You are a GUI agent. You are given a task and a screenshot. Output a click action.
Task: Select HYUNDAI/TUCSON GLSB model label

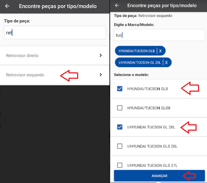click(149, 108)
